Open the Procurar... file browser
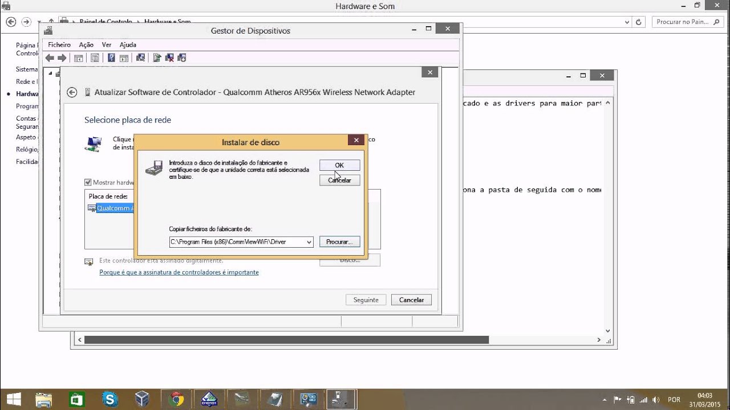The height and width of the screenshot is (410, 730). (339, 242)
